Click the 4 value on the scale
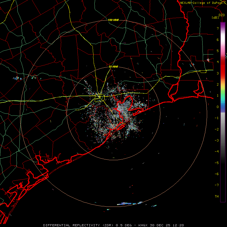 point(218,62)
